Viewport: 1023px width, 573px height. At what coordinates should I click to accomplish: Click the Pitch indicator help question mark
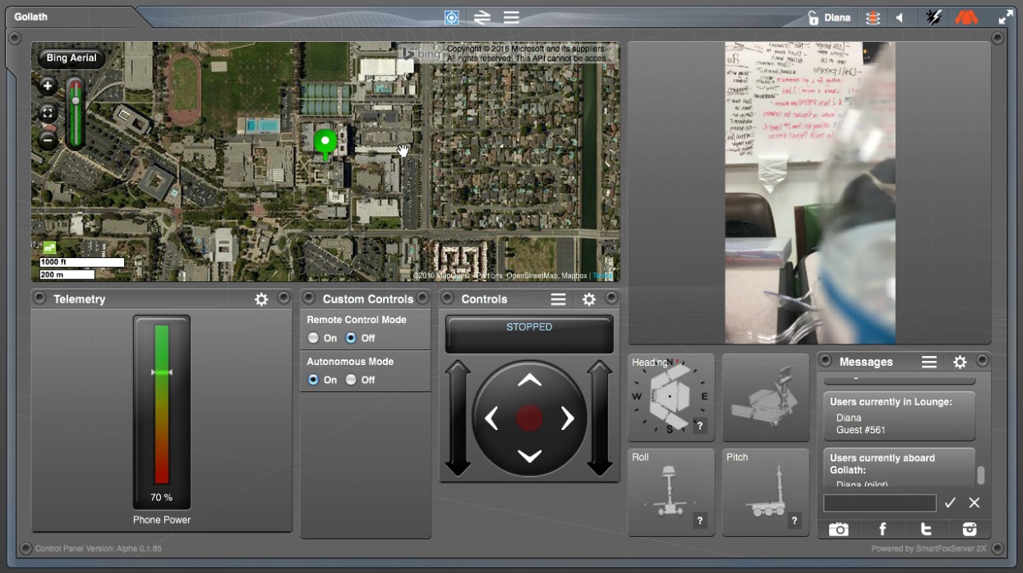(x=795, y=520)
